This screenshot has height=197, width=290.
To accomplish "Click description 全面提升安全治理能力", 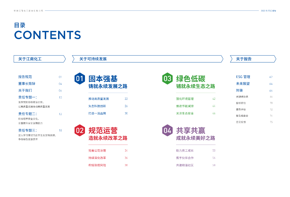I will [30, 123].
